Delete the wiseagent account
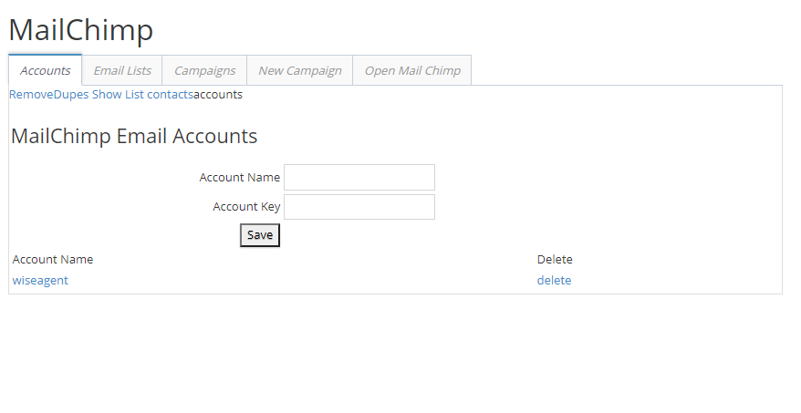The width and height of the screenshot is (801, 413). coord(554,280)
